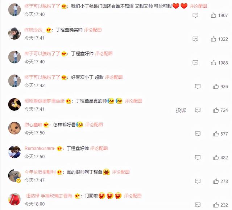Reply to the 丁程鑫确实帅 comment
This screenshot has width=232, height=210.
point(195,39)
